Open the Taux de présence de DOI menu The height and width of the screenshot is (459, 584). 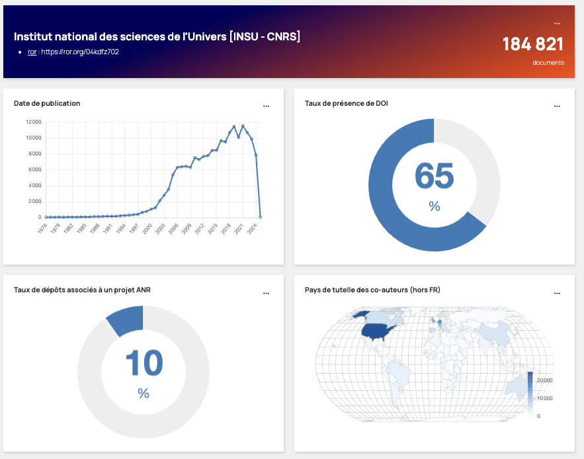(x=557, y=106)
